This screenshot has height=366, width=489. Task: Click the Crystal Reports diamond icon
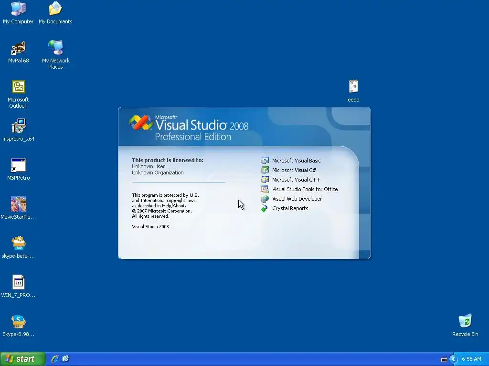265,208
